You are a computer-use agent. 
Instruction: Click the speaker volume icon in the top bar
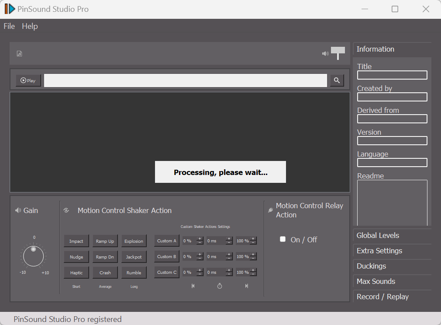point(325,53)
